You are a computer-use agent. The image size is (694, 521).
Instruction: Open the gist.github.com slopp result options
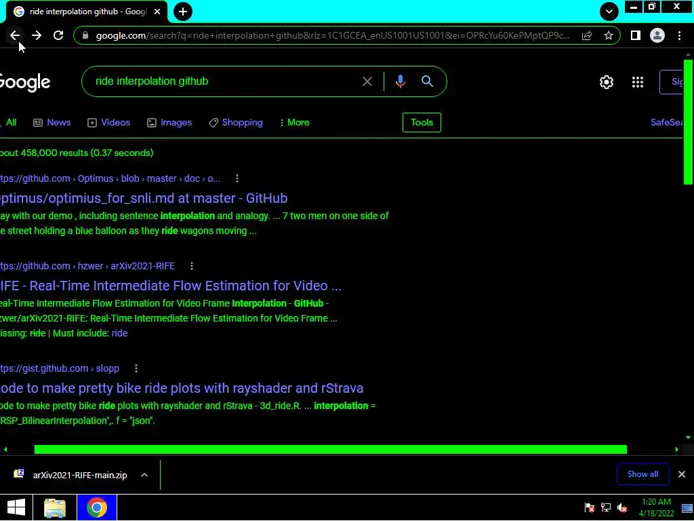pos(136,368)
